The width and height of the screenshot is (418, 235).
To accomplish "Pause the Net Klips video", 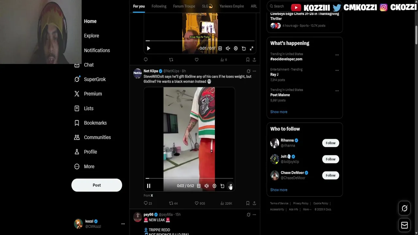I will click(149, 186).
